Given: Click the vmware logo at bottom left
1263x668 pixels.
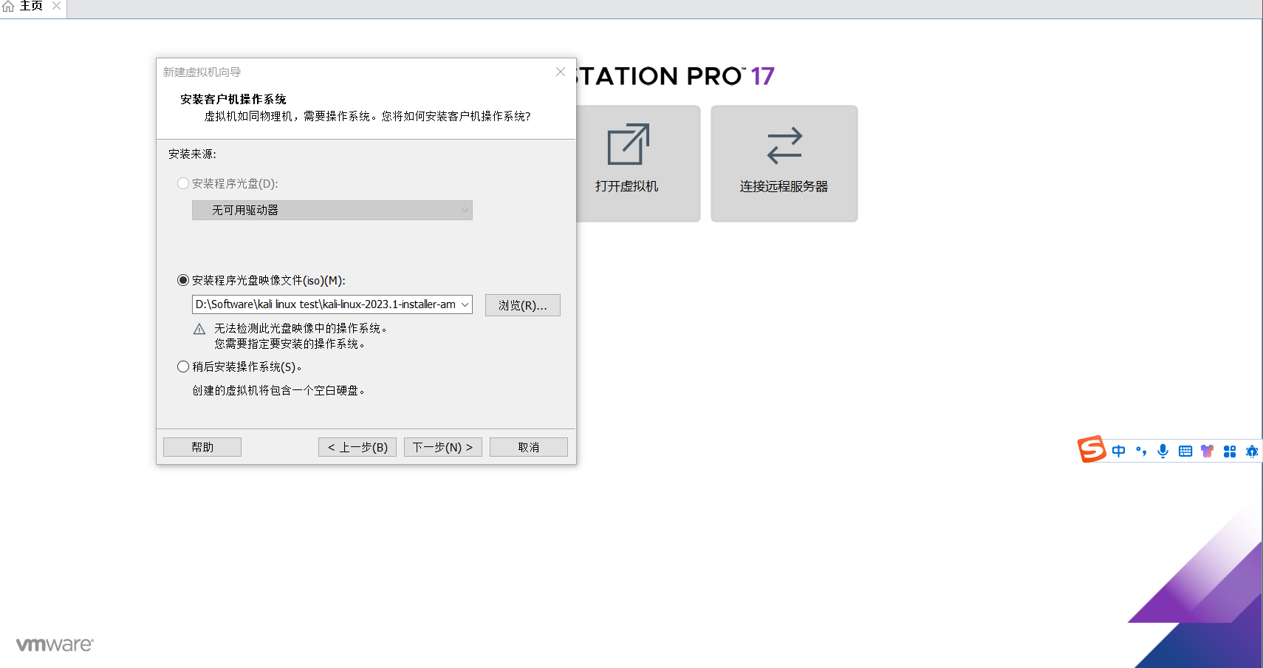Looking at the screenshot, I should pyautogui.click(x=55, y=644).
